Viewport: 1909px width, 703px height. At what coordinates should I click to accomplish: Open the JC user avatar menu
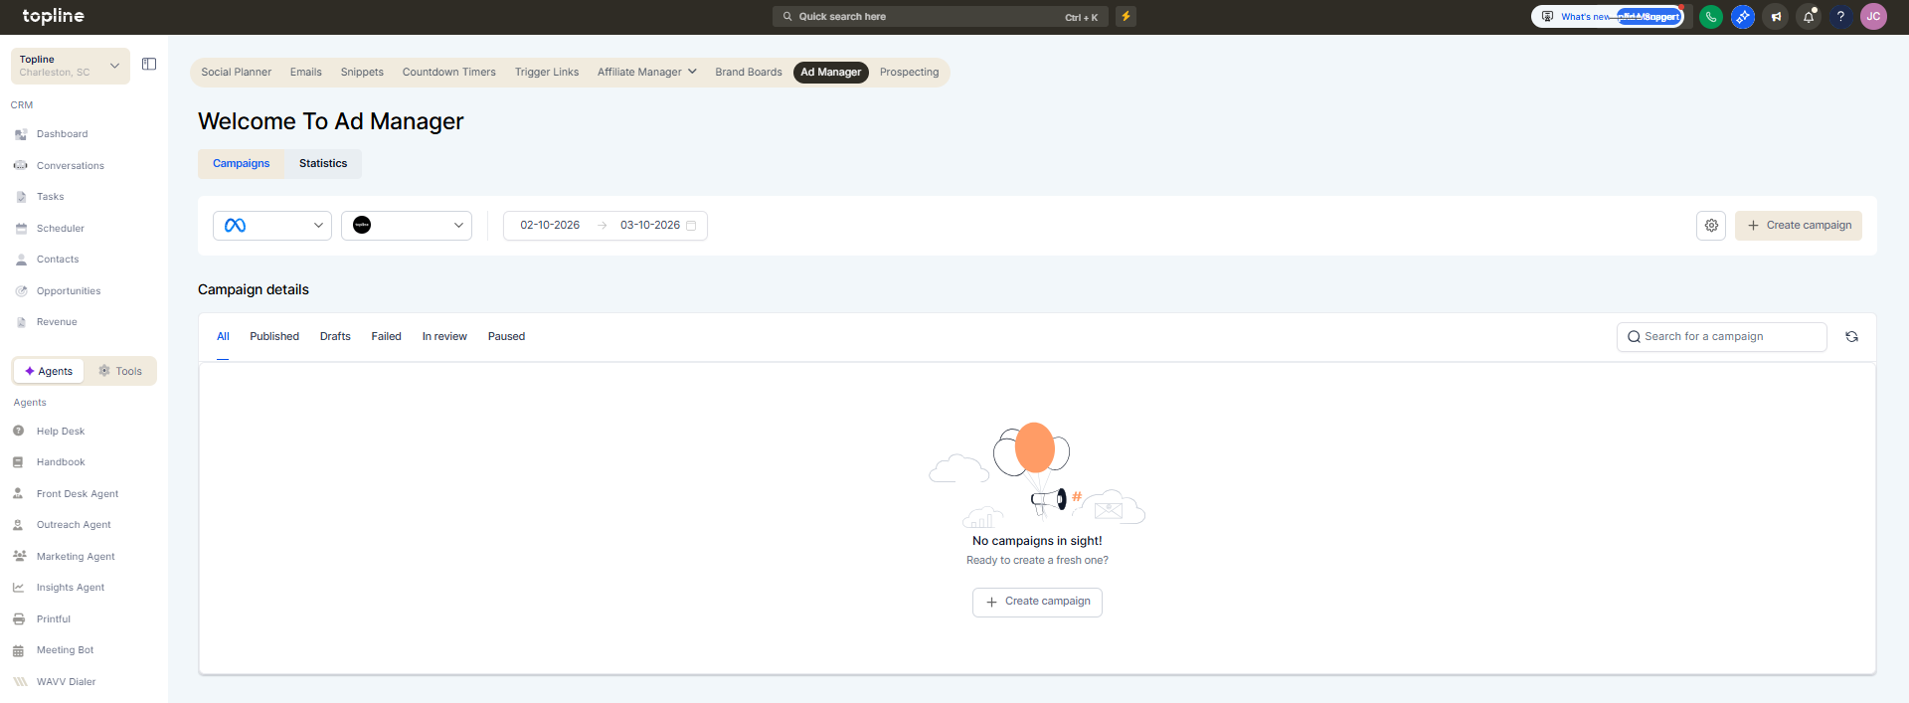(1873, 16)
